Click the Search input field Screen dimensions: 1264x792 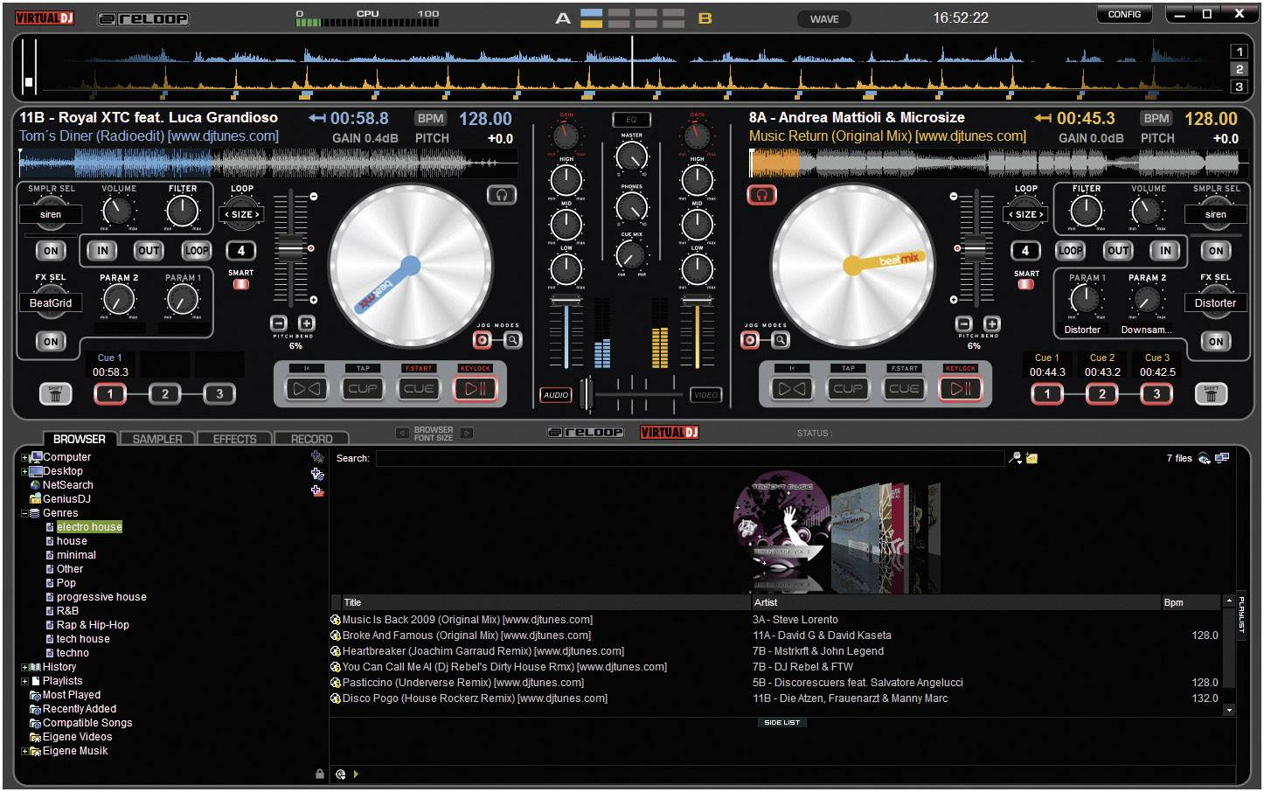click(x=691, y=458)
